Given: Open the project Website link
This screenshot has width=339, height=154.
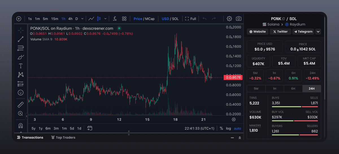Looking at the screenshot, I should 257,32.
